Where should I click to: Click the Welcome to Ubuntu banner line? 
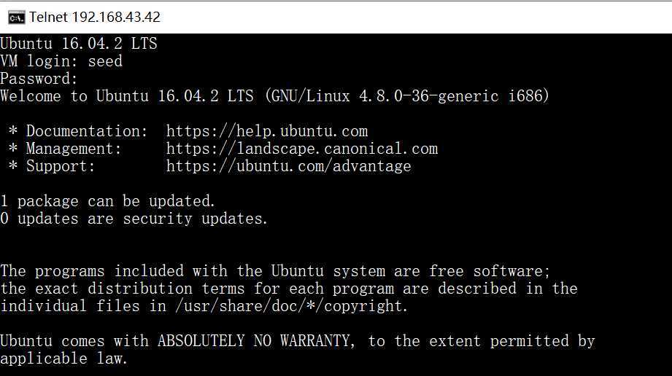pos(275,96)
